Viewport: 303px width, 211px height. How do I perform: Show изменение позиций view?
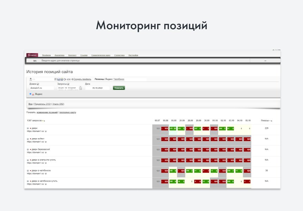click(x=47, y=113)
